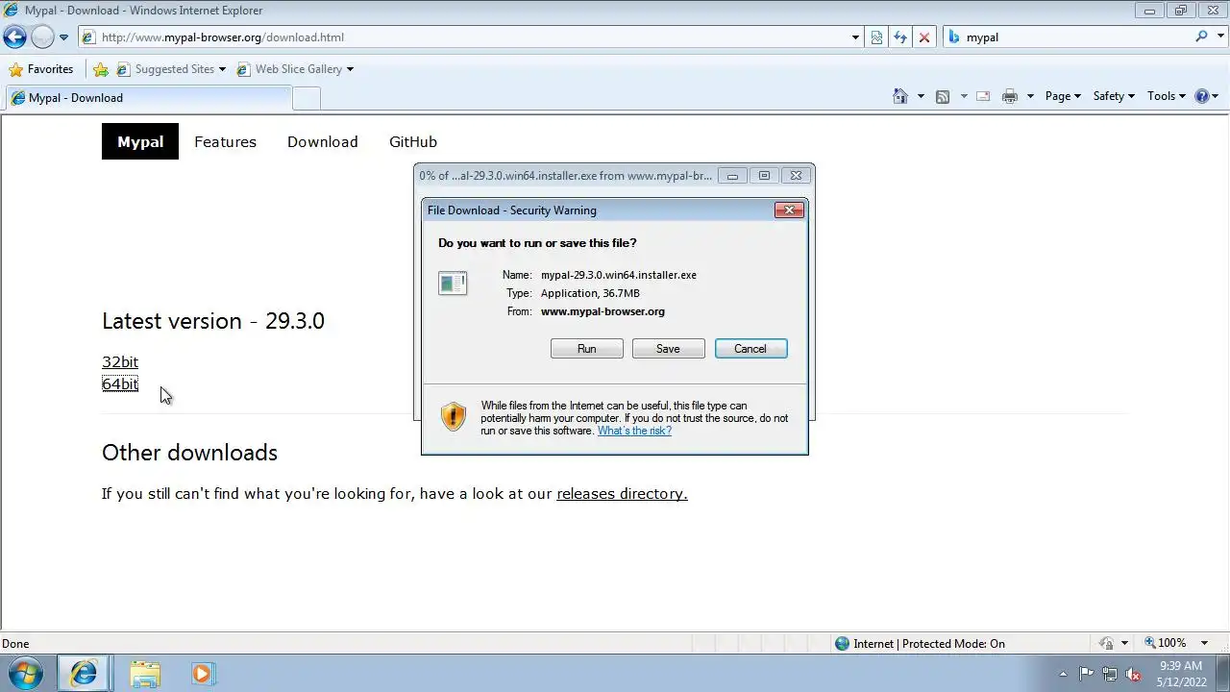Open Web Slice Gallery favorites item
This screenshot has width=1230, height=692.
pyautogui.click(x=295, y=69)
